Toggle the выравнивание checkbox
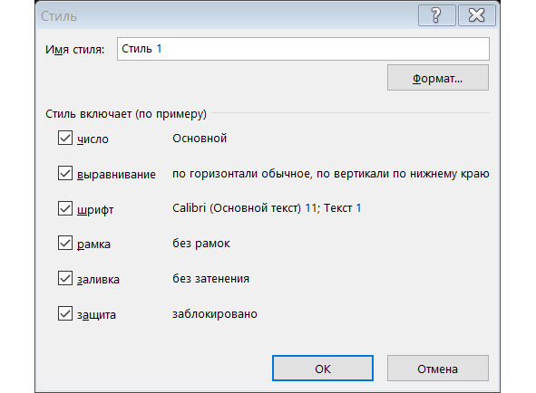This screenshot has height=393, width=536. coord(65,173)
